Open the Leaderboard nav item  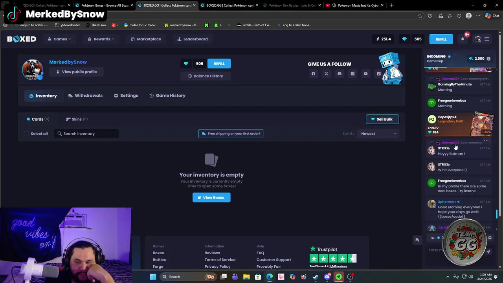pyautogui.click(x=193, y=39)
